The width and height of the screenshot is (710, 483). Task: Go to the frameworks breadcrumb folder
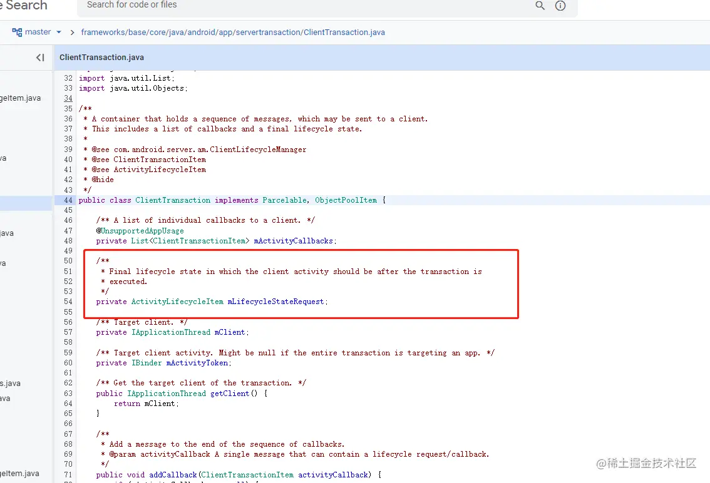click(103, 32)
